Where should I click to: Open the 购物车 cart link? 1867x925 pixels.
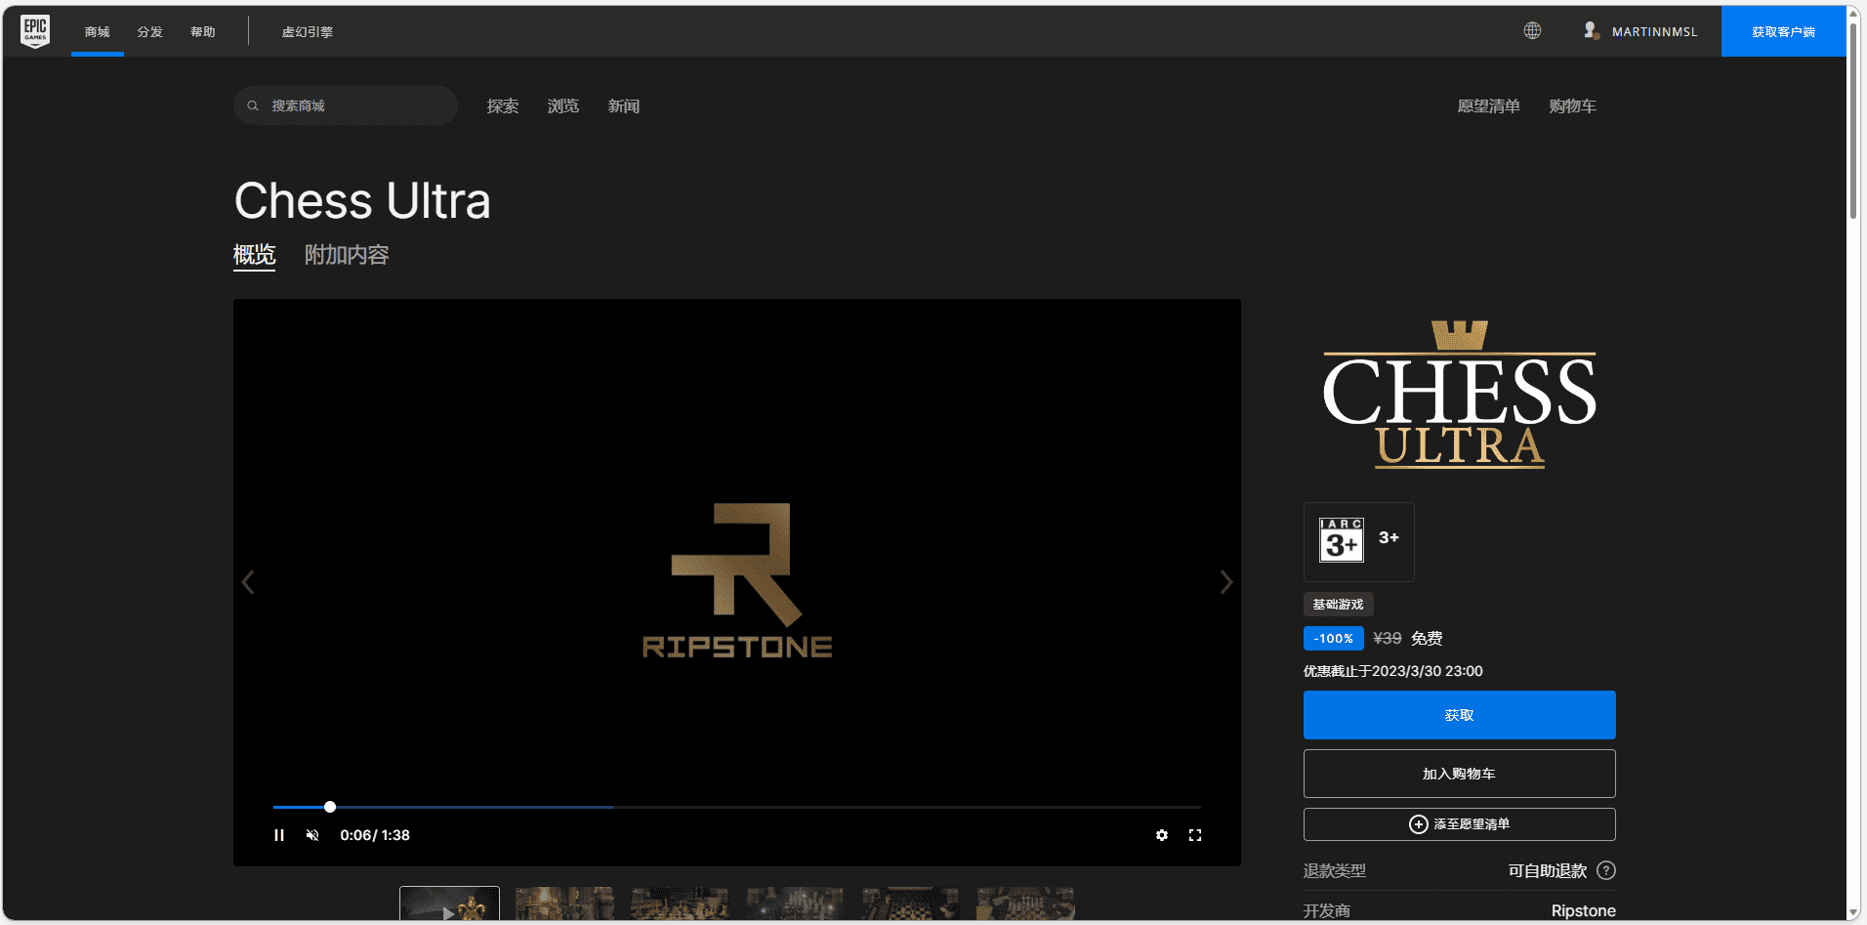click(x=1573, y=105)
